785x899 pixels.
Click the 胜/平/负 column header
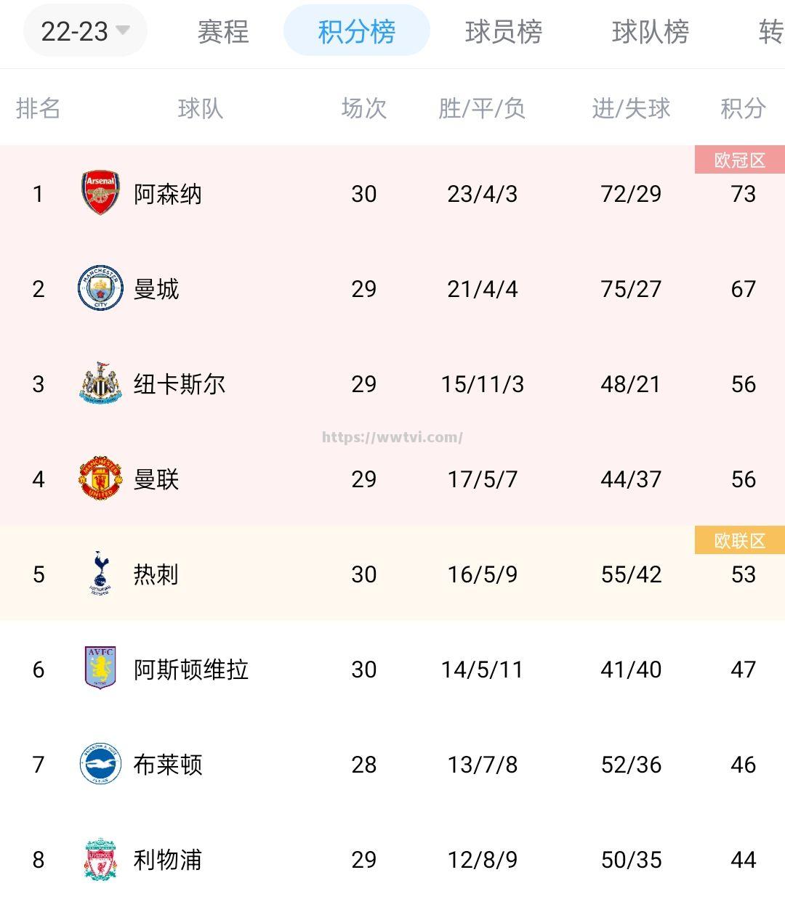click(x=482, y=109)
